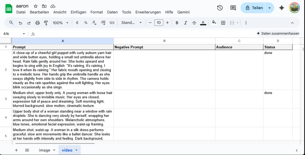Click the Teilen share button
Screen dimensions: 305x155
[253, 8]
